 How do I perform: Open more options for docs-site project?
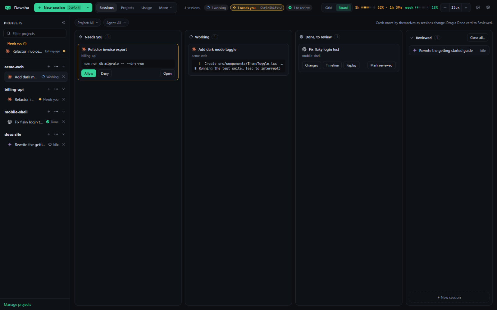(x=56, y=134)
